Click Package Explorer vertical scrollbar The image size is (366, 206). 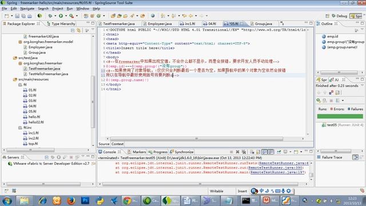pyautogui.click(x=93, y=102)
